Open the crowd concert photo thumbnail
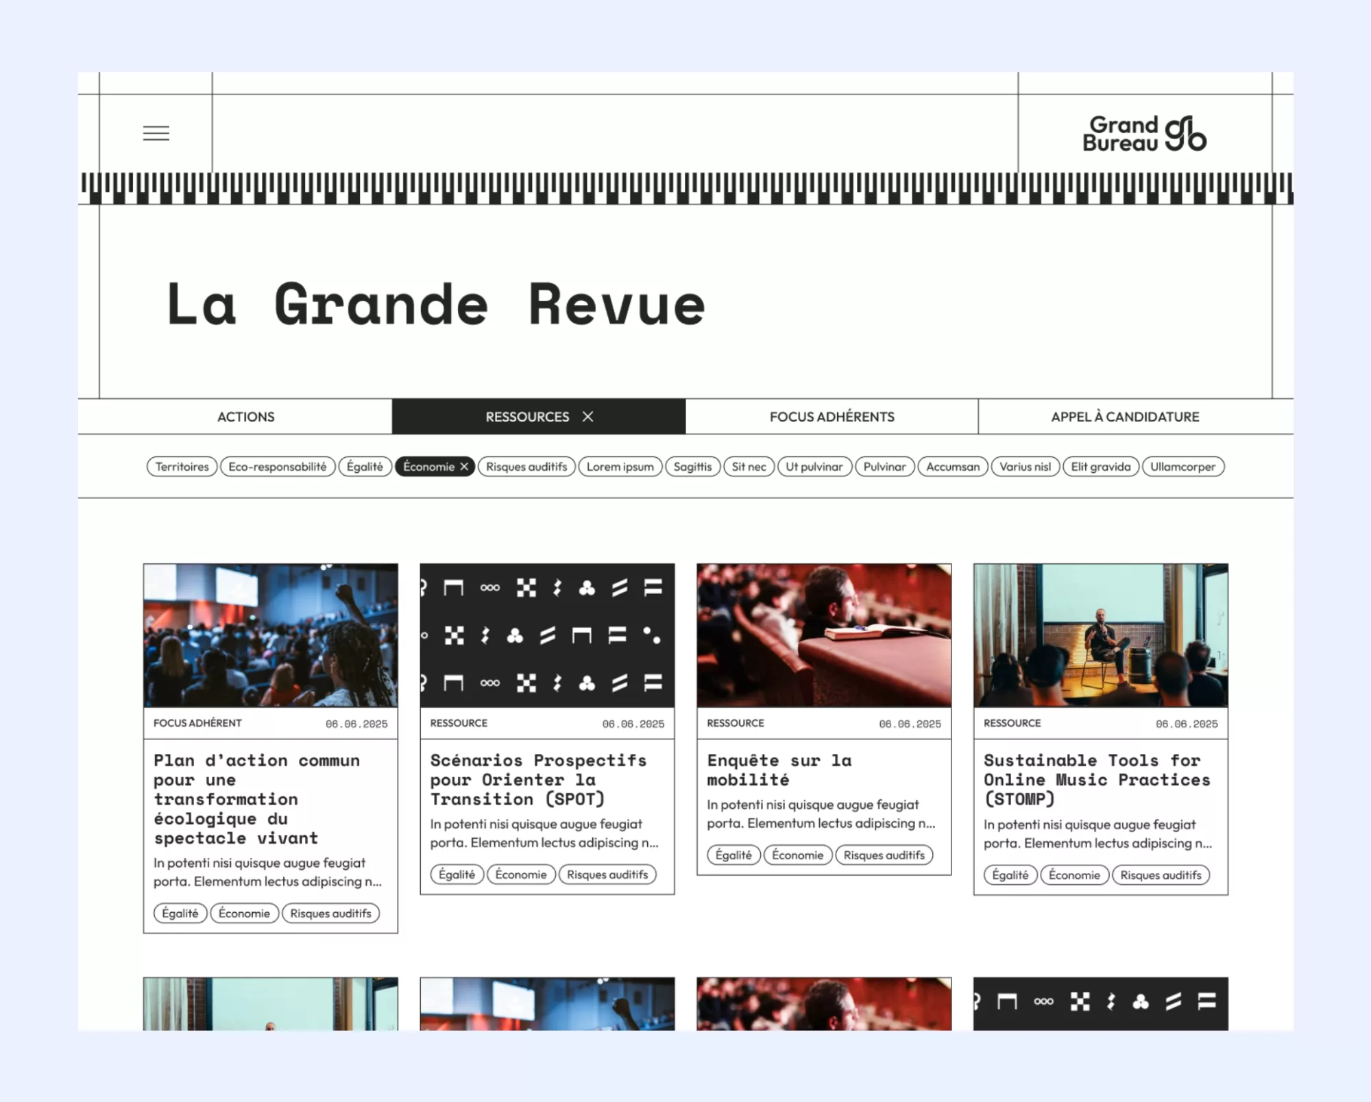The image size is (1371, 1102). click(x=270, y=635)
